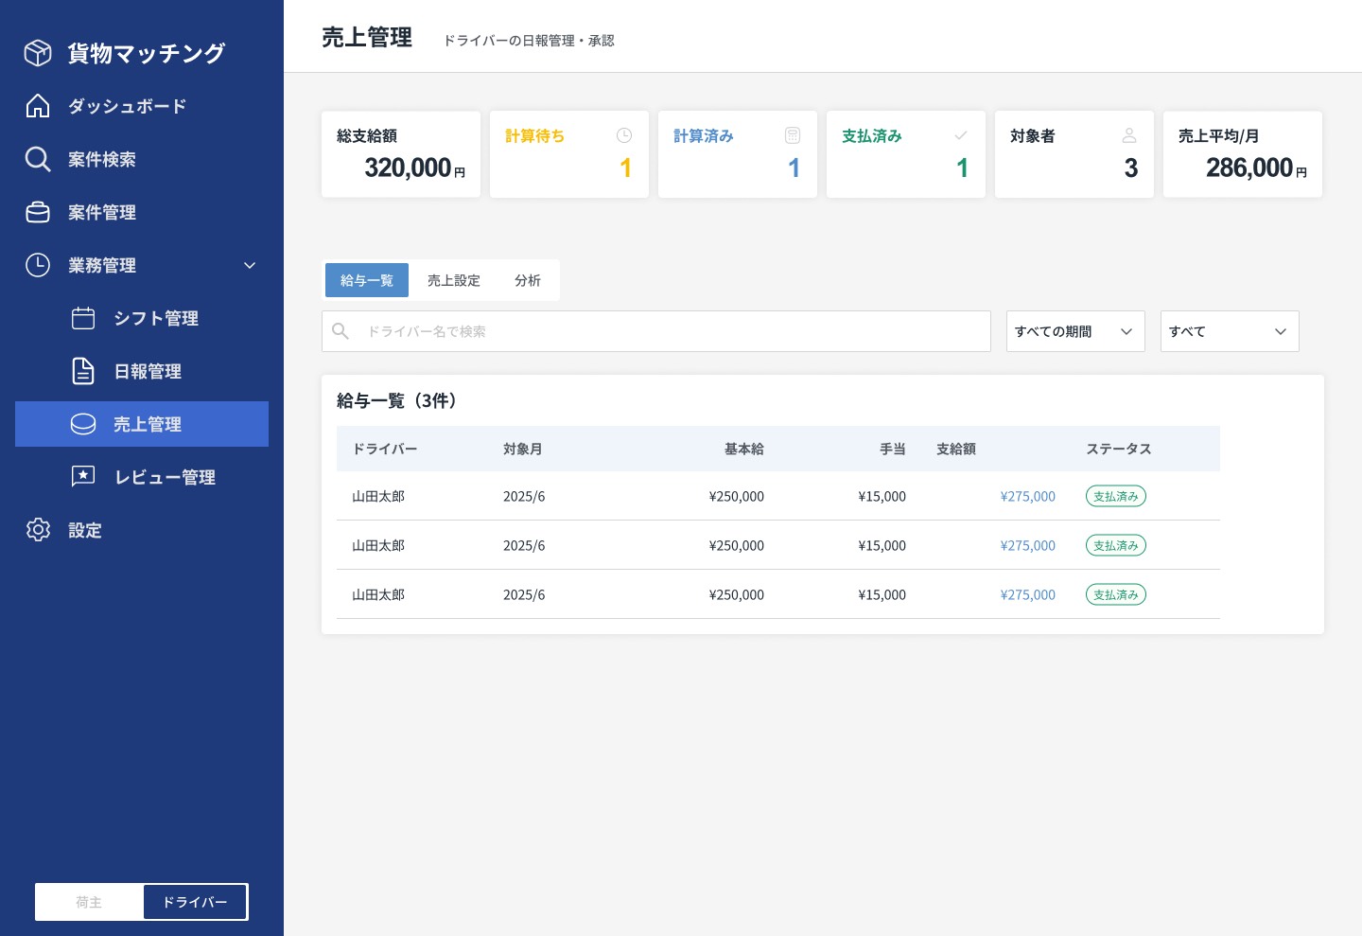Click the clock icon on 計算待ち card
Viewport: 1362px width, 936px height.
point(624,136)
